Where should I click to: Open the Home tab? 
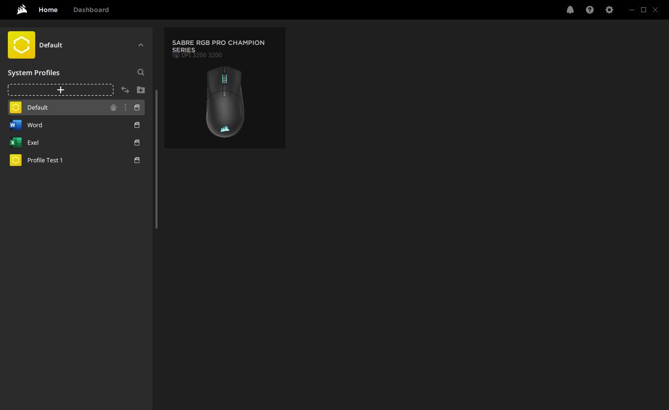(48, 10)
